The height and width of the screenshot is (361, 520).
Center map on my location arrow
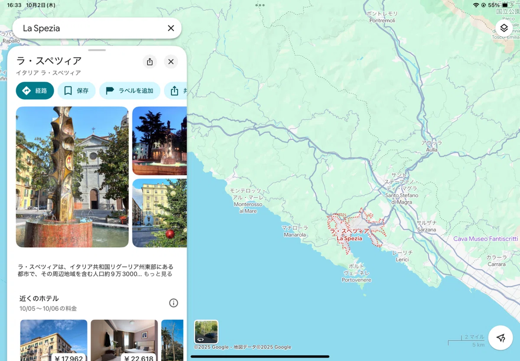(501, 338)
